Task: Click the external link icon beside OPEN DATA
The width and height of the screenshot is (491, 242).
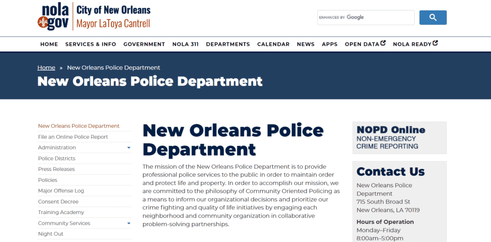Action: point(383,43)
